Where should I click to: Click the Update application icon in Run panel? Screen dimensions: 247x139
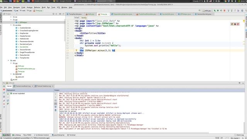(4, 93)
